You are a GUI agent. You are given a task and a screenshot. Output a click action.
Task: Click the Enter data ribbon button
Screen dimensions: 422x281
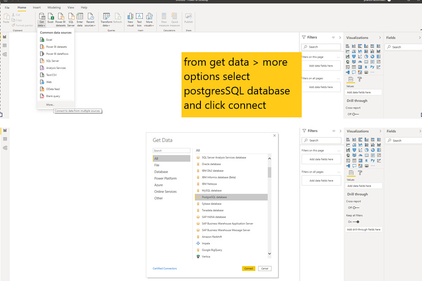(80, 19)
